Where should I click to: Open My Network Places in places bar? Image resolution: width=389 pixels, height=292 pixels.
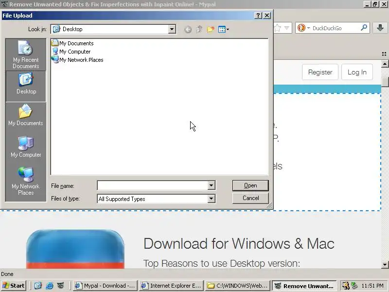tap(26, 181)
